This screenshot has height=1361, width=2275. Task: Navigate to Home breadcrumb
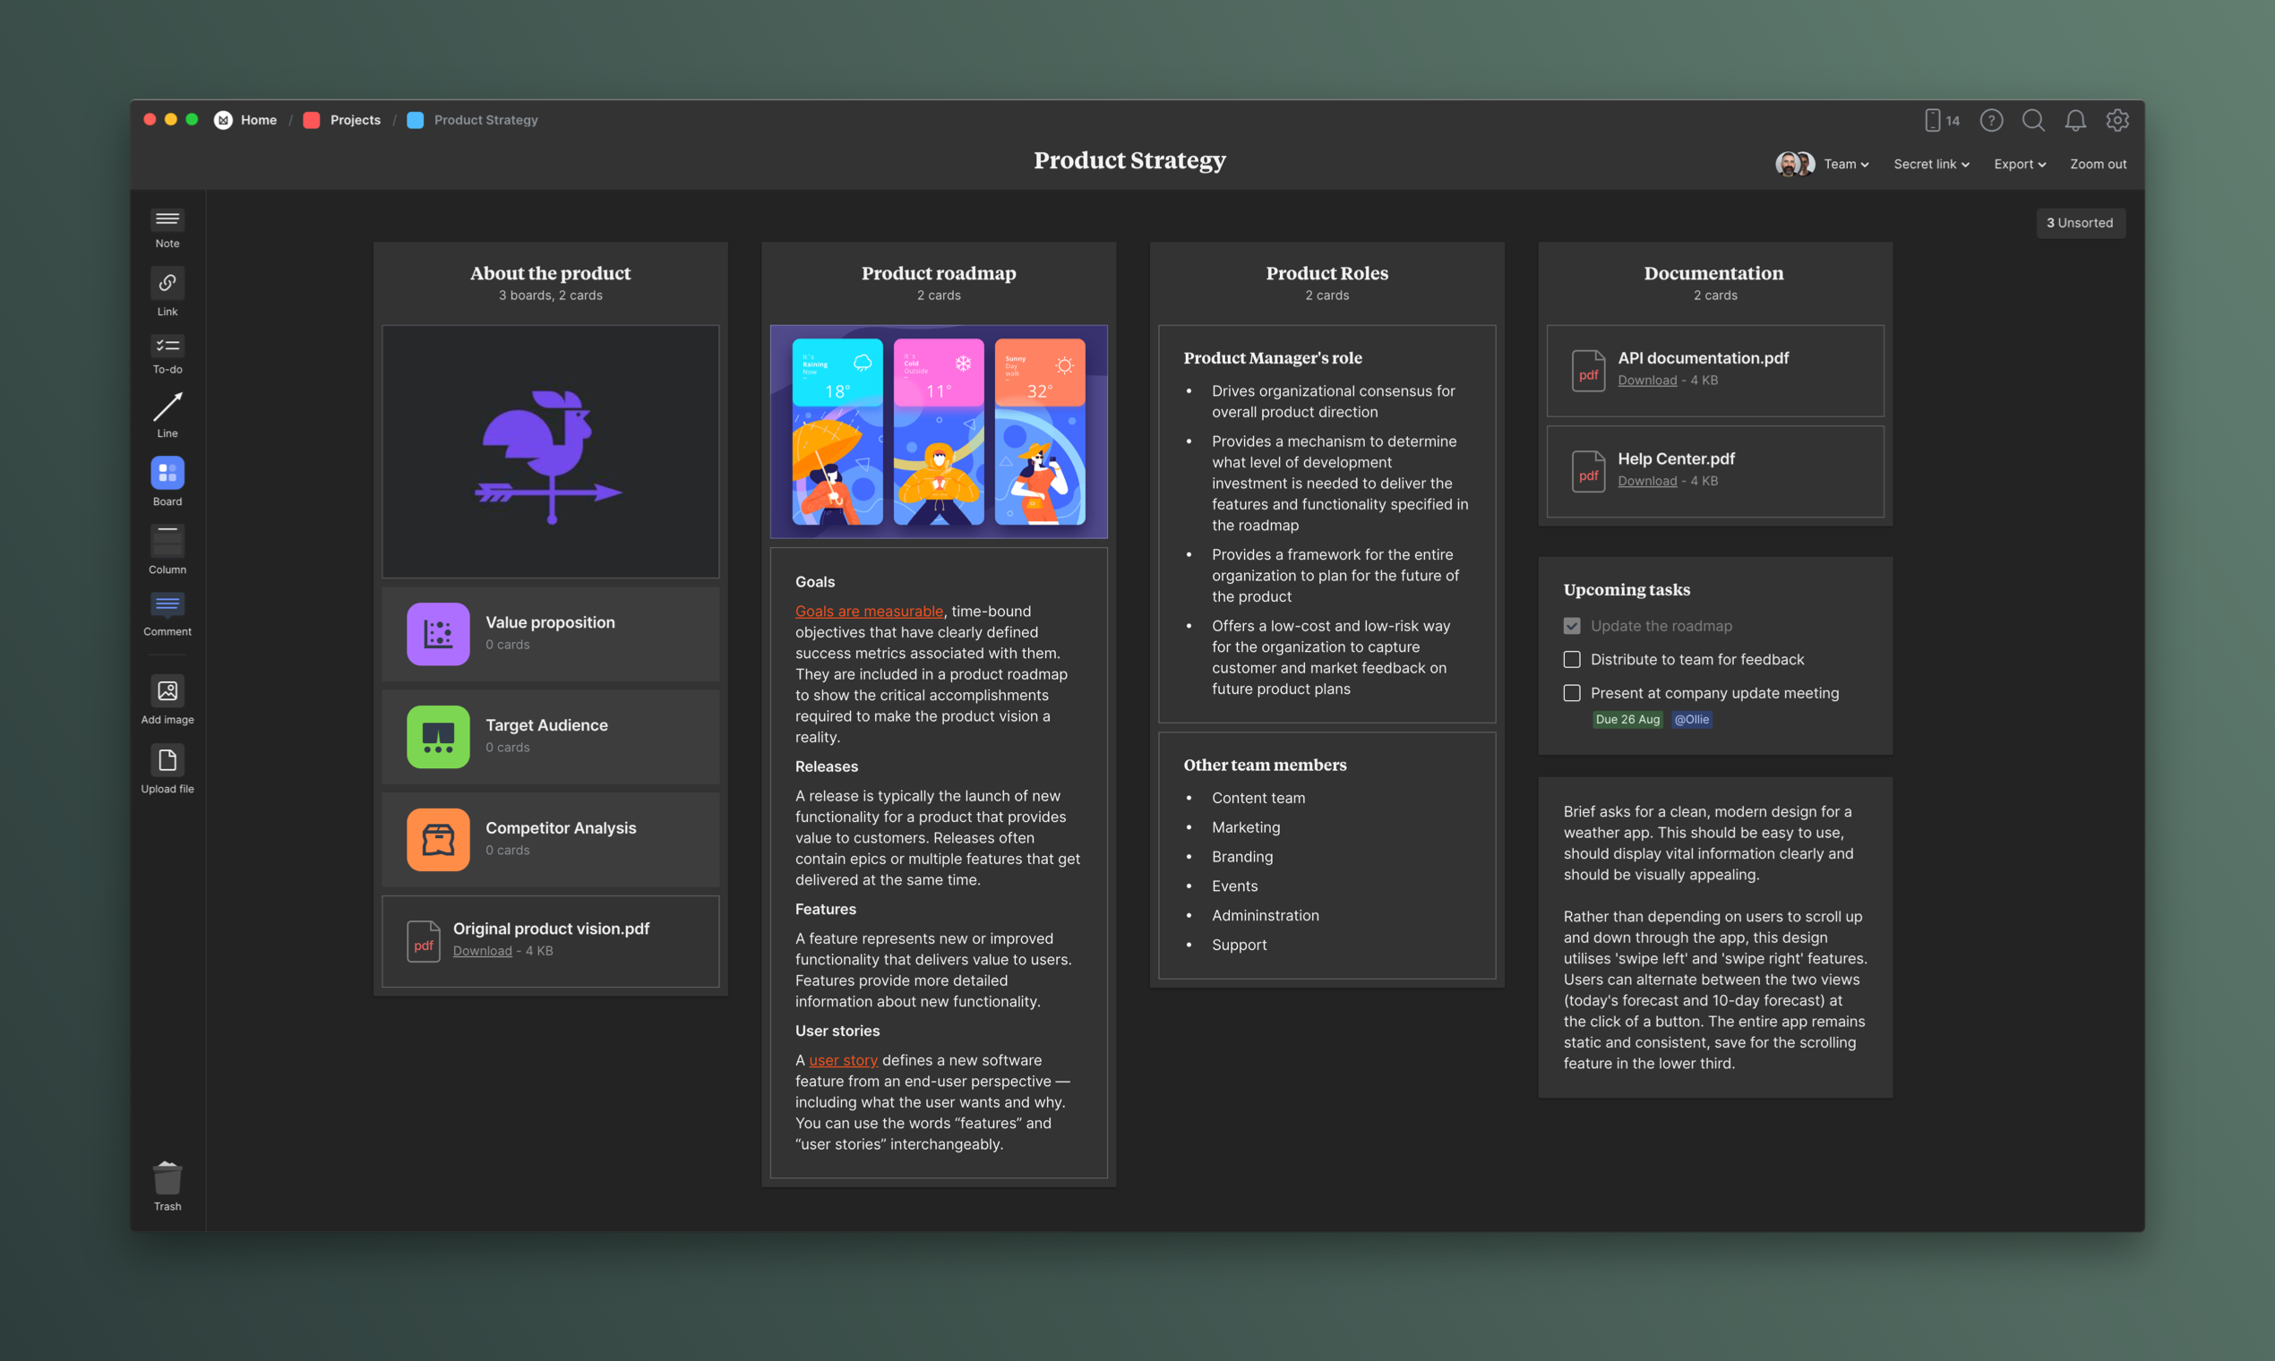click(258, 120)
